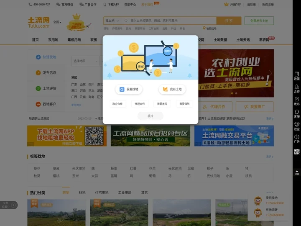Click the 土流网融交易平台 blue banner
The height and width of the screenshot is (226, 301).
234,136
